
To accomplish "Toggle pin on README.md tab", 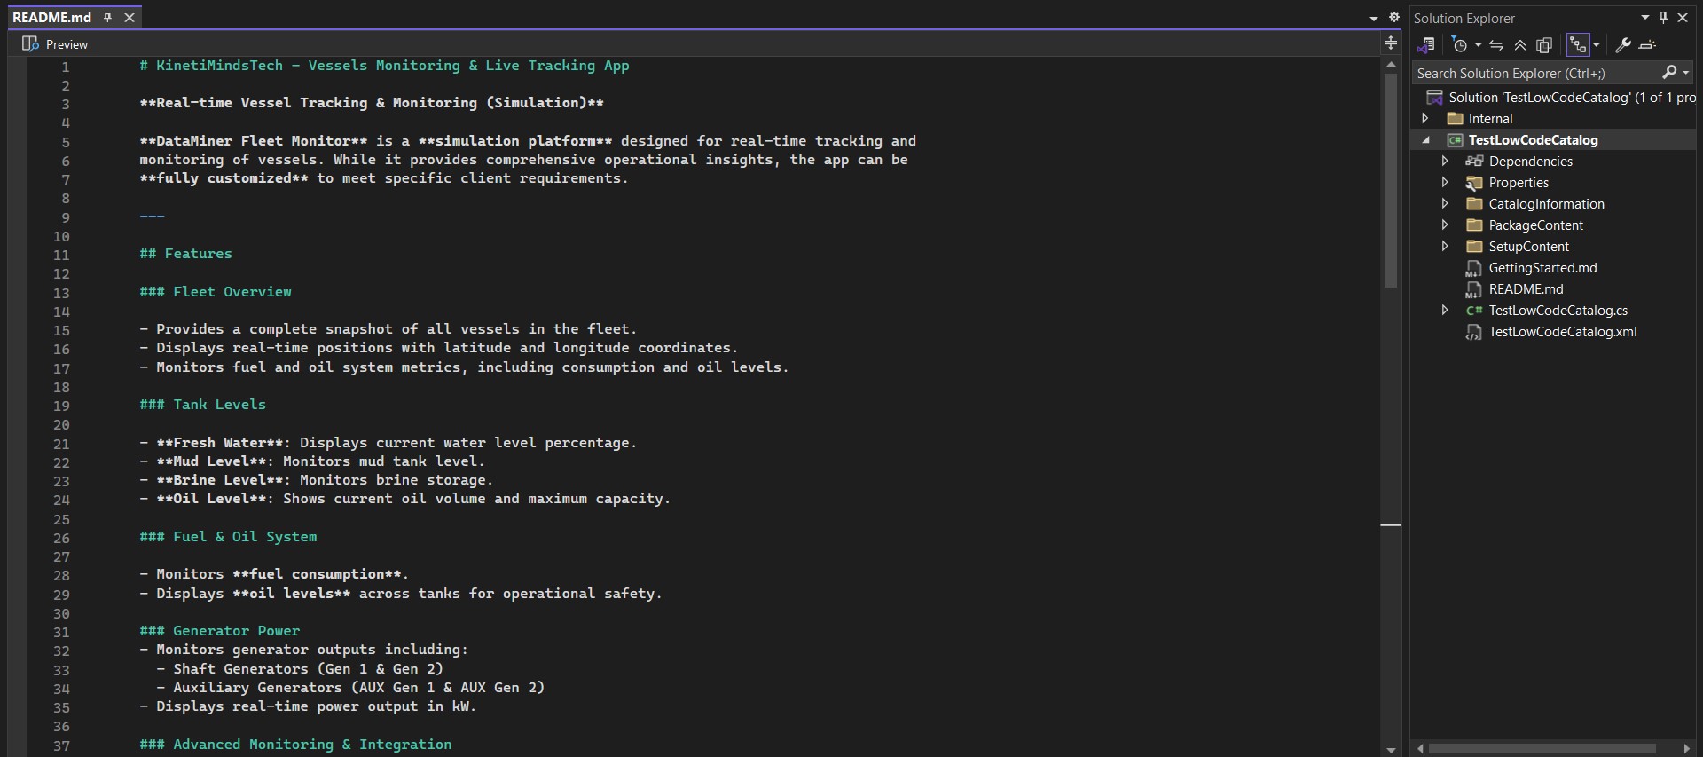I will [x=108, y=18].
